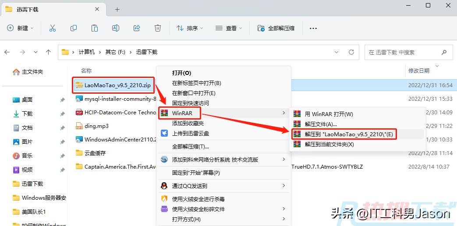
Task: Click the WindowsAdminCenter installer icon
Action: point(79,139)
